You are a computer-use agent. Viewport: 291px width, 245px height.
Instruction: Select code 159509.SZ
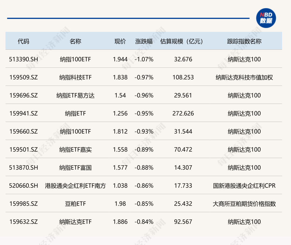coord(23,77)
